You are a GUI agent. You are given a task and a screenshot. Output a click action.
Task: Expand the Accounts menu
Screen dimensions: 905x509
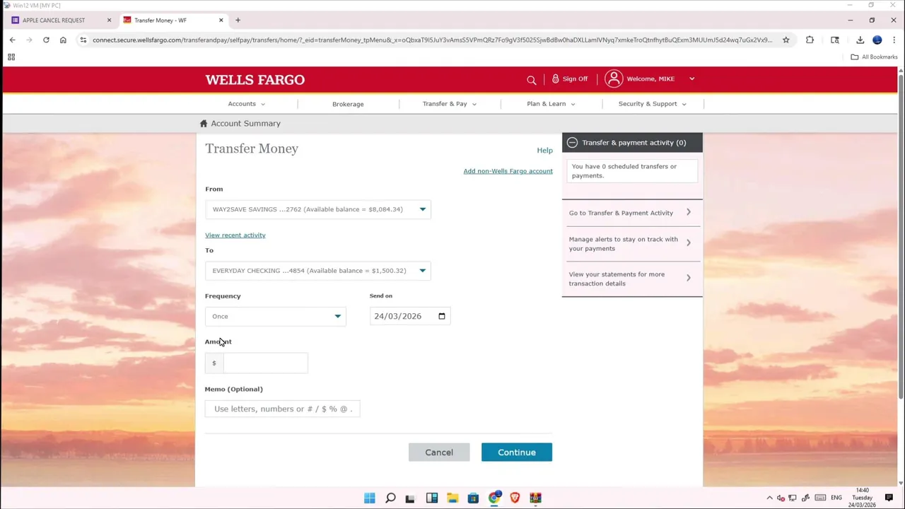[x=246, y=104]
